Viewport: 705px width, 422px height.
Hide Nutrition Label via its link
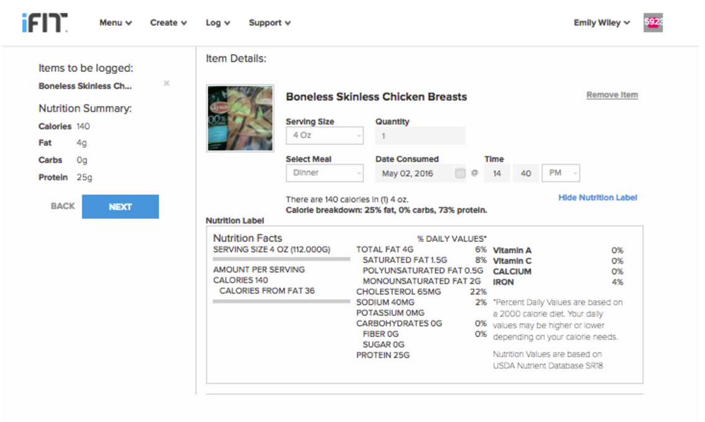[597, 197]
